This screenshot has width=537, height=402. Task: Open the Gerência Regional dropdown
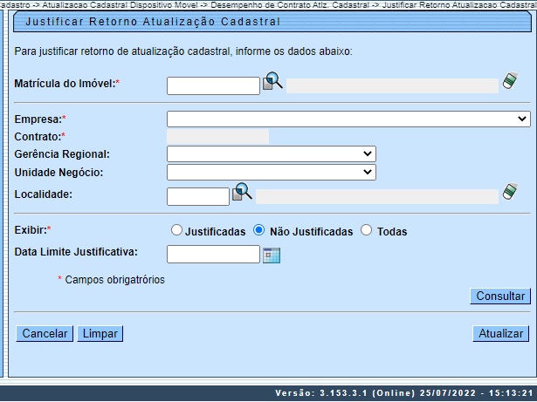coord(272,153)
